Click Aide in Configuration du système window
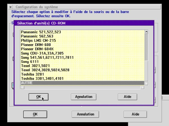This screenshot has width=169, height=126. (135, 114)
